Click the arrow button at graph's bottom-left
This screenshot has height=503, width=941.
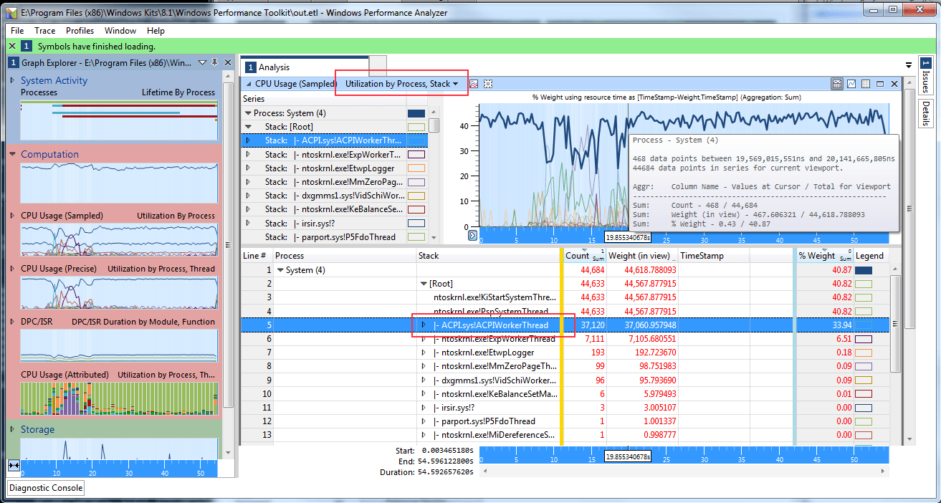tap(472, 235)
